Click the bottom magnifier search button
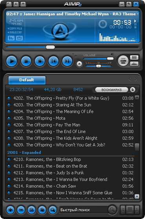This screenshot has width=145, height=219. [x=53, y=210]
